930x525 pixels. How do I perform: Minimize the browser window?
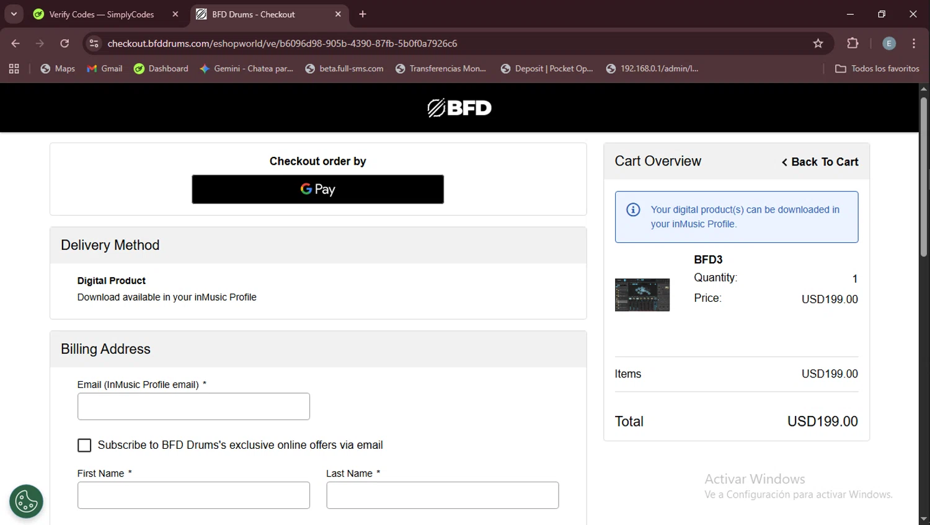[x=850, y=14]
